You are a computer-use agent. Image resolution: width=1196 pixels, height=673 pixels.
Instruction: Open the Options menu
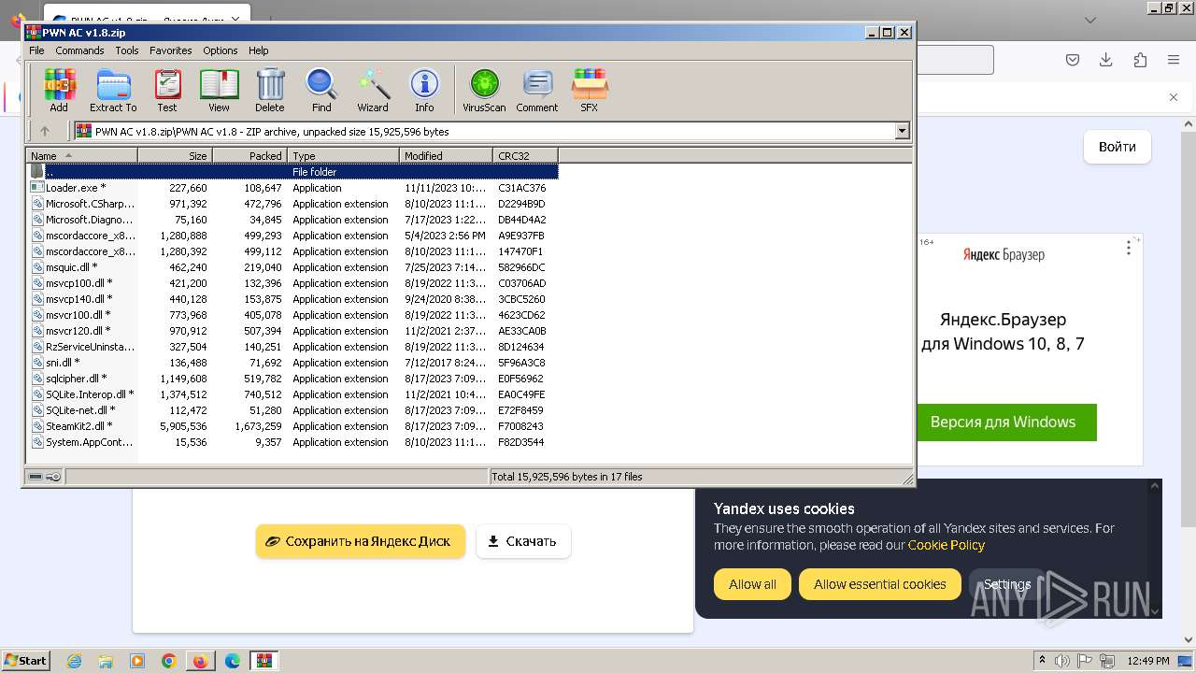click(221, 50)
